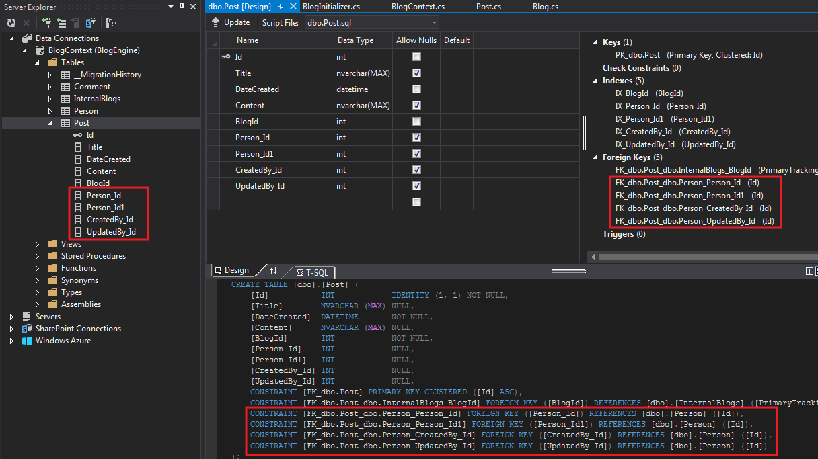Click the vertical split pane icon
The height and width of the screenshot is (459, 818).
(809, 272)
